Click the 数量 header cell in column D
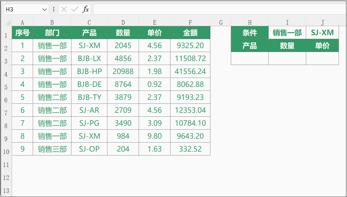The width and height of the screenshot is (347, 197). pos(123,32)
